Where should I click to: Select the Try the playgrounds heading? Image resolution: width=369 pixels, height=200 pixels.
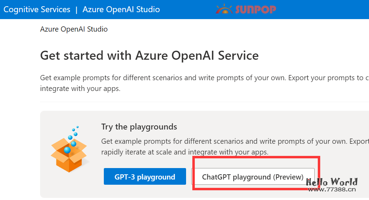tap(139, 127)
